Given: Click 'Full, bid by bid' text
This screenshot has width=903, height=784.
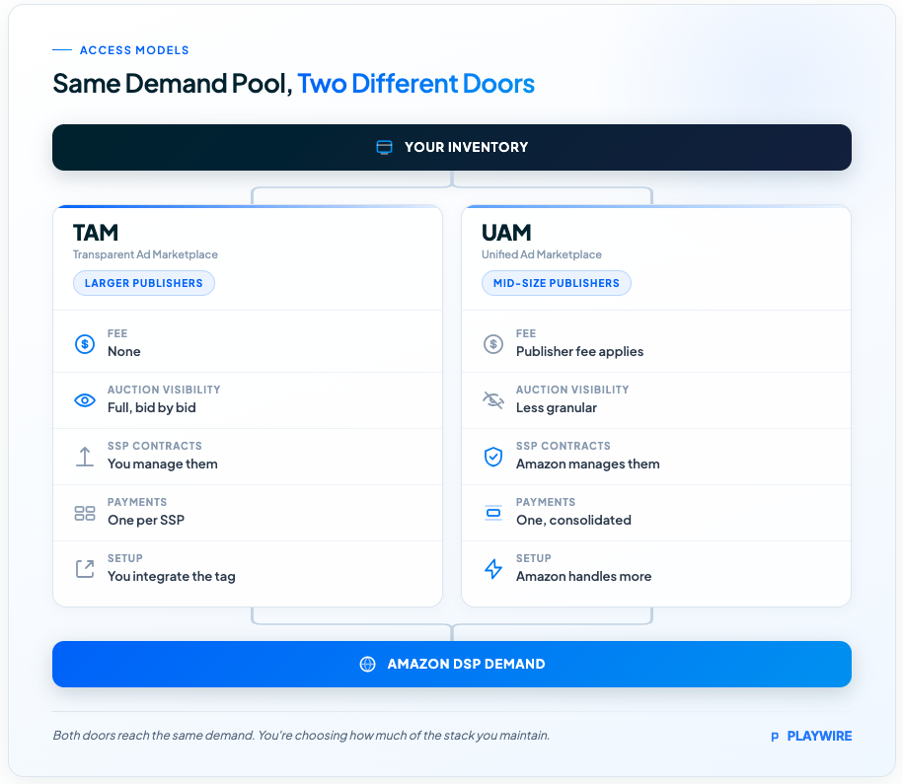Looking at the screenshot, I should click(151, 407).
